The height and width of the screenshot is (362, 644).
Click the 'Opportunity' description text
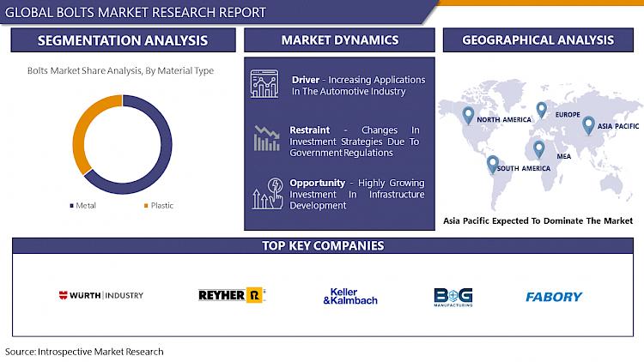[x=357, y=194]
